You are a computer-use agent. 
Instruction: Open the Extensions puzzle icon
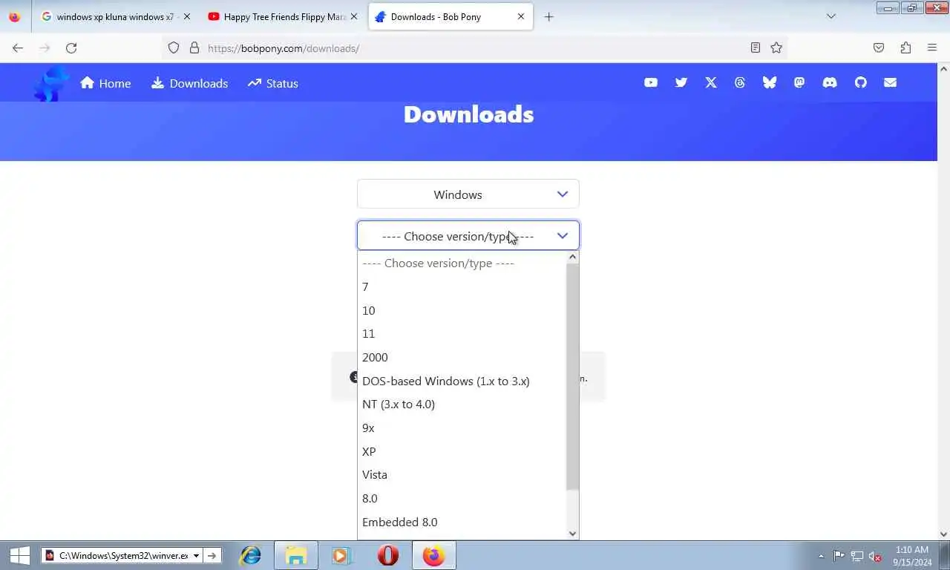[905, 47]
